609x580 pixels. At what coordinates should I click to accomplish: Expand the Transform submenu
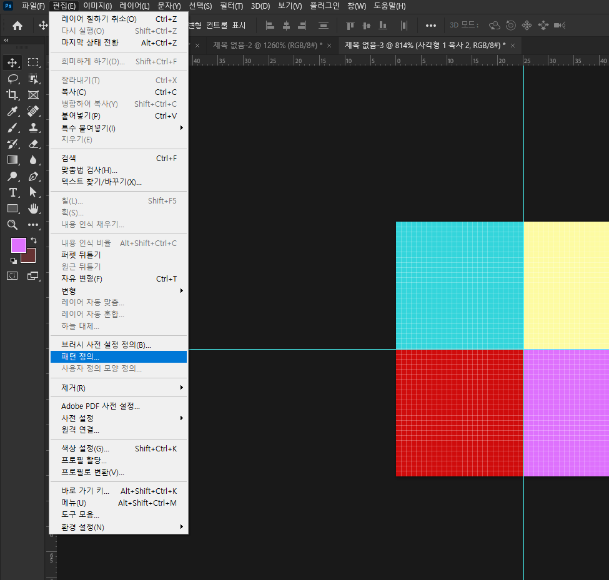(x=119, y=291)
